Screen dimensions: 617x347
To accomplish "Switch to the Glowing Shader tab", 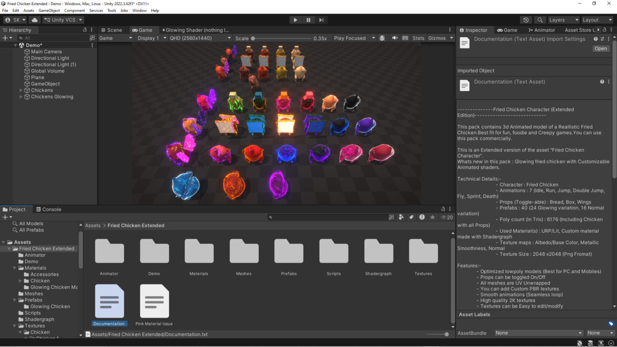I will coord(196,30).
